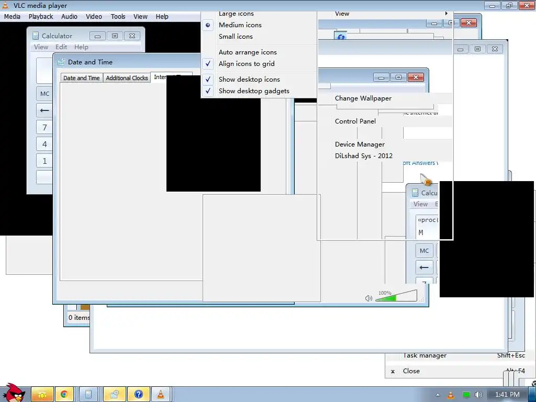Switch to VLC via taskbar cone icon

point(160,395)
